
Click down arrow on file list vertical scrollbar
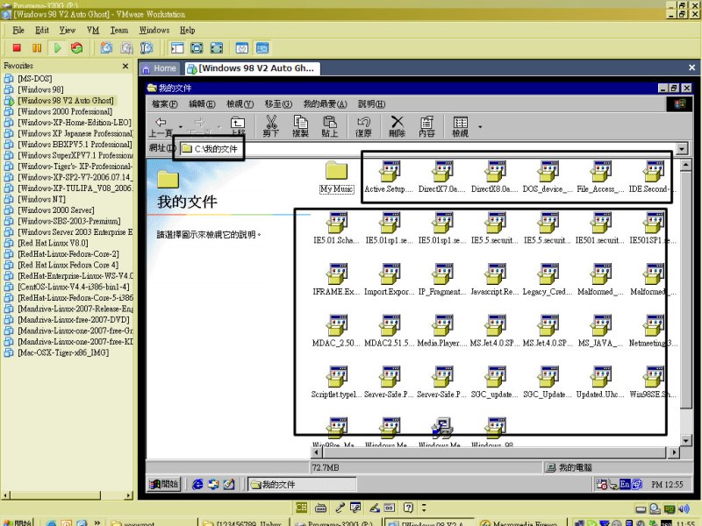pyautogui.click(x=685, y=441)
